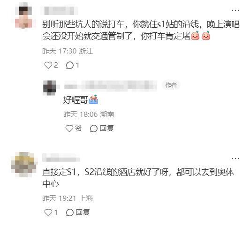Select the comment text about 交通管制
250x228 pixels.
pyautogui.click(x=141, y=30)
